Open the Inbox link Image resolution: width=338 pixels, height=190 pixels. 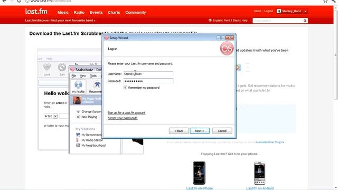click(258, 11)
